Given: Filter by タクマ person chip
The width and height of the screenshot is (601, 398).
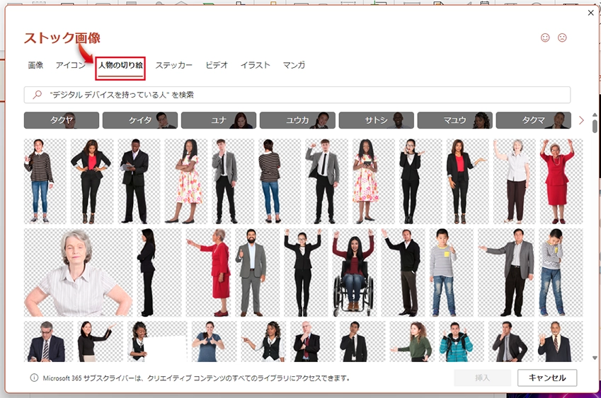Looking at the screenshot, I should 534,120.
